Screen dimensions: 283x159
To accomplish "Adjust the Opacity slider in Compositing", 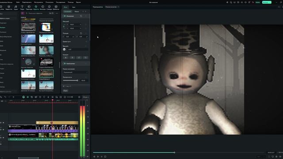I will [71, 80].
